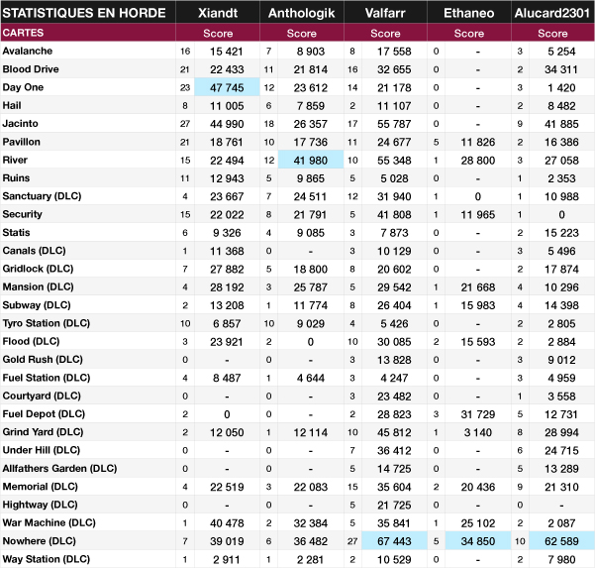Viewport: 595px width, 568px height.
Task: Select the Allfathers Garden (DLC) label
Action: (x=59, y=468)
